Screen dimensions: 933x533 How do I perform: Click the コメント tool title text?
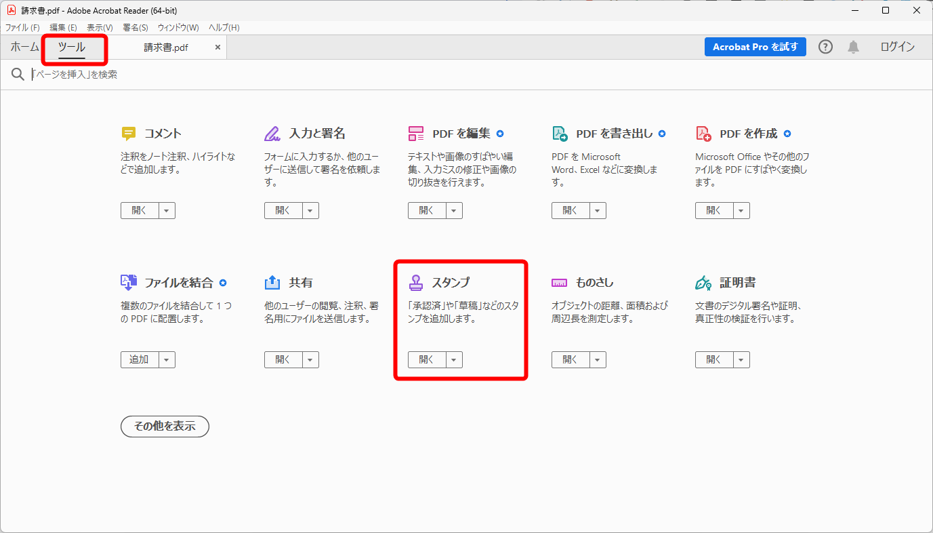tap(163, 134)
